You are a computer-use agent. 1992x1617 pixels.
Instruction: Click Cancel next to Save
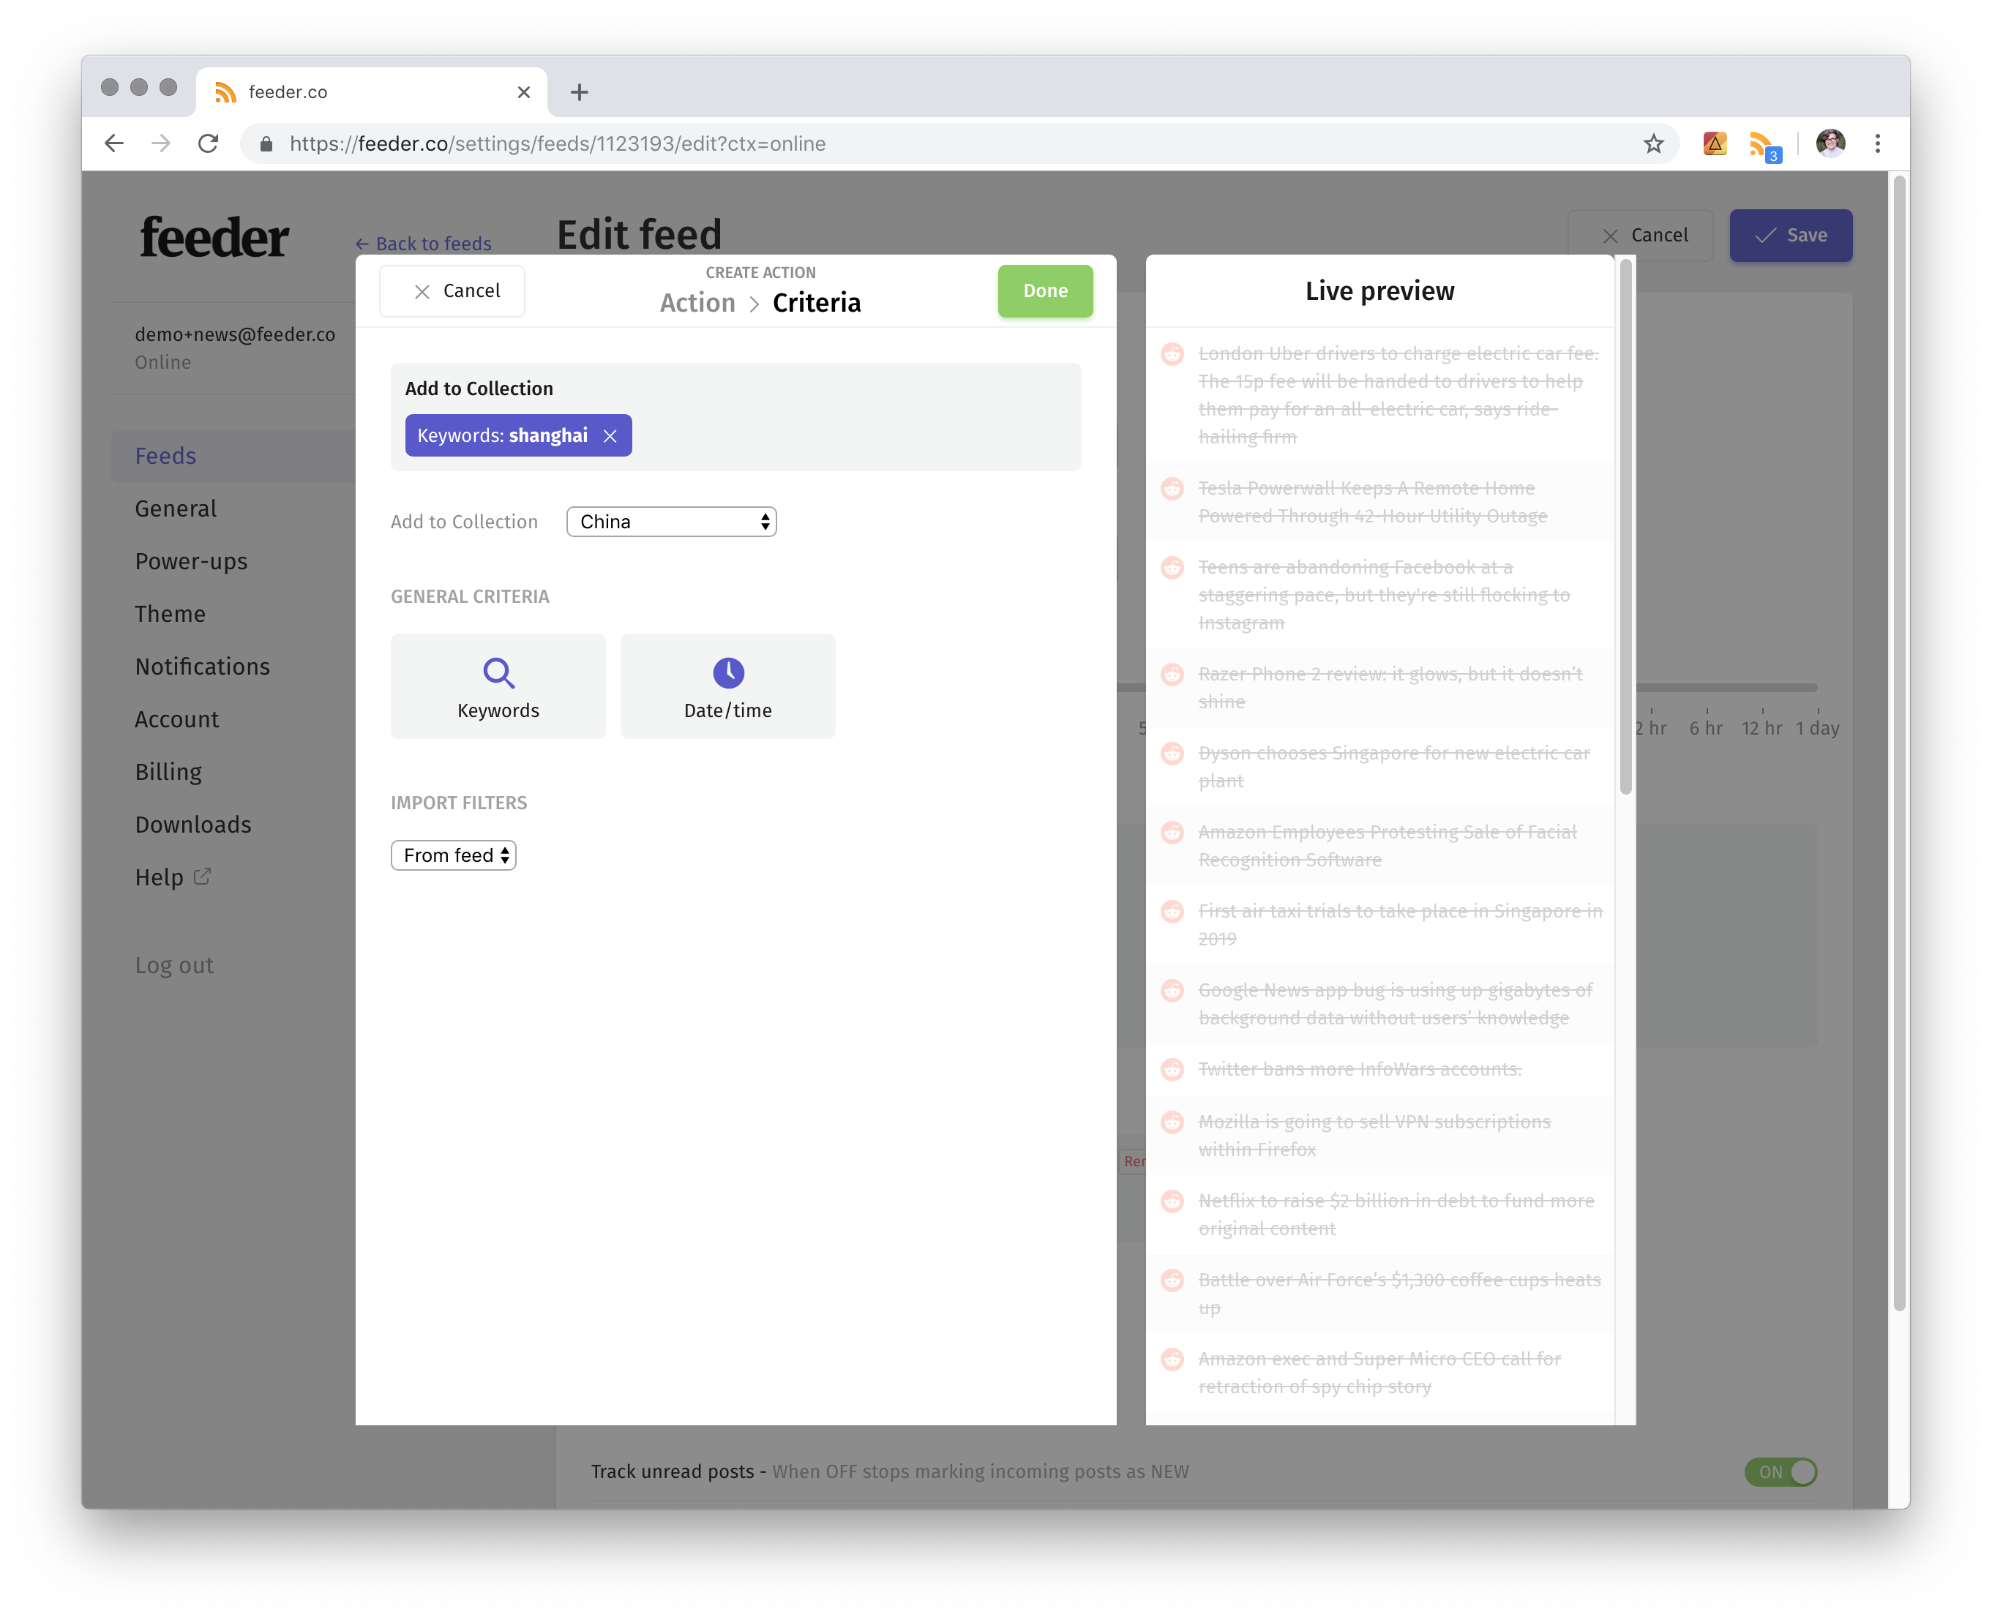pyautogui.click(x=1641, y=235)
